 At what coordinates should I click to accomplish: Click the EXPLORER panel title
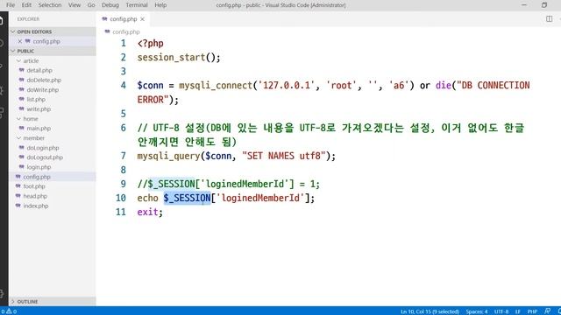click(x=28, y=19)
